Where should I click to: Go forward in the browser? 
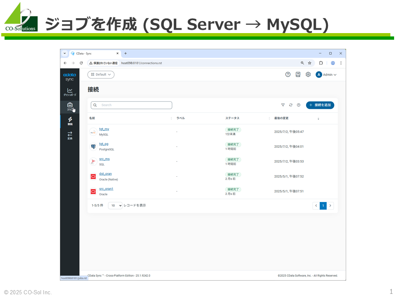point(73,63)
